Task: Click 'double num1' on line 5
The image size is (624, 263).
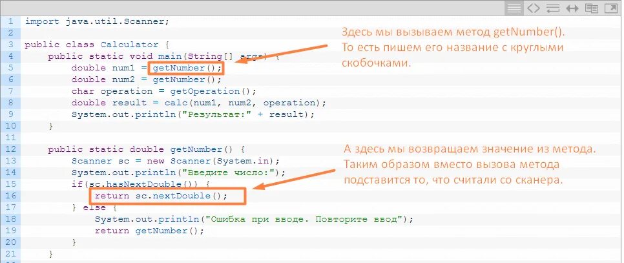Action: point(103,68)
